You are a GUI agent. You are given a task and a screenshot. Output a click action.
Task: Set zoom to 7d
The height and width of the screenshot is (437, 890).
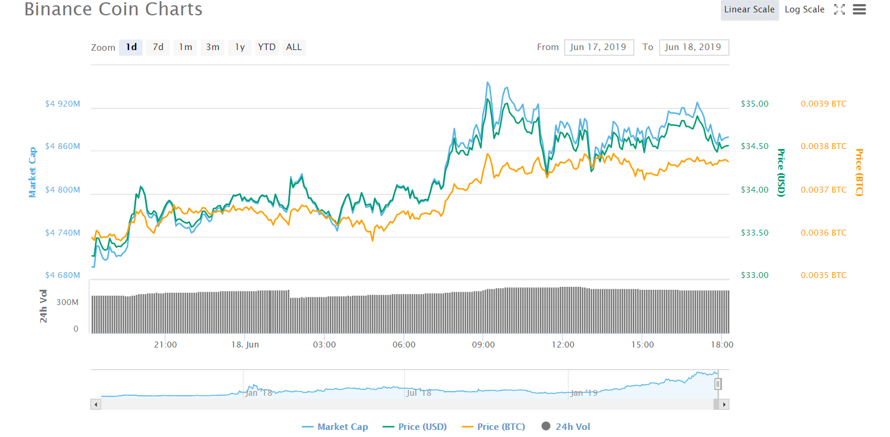click(x=158, y=47)
